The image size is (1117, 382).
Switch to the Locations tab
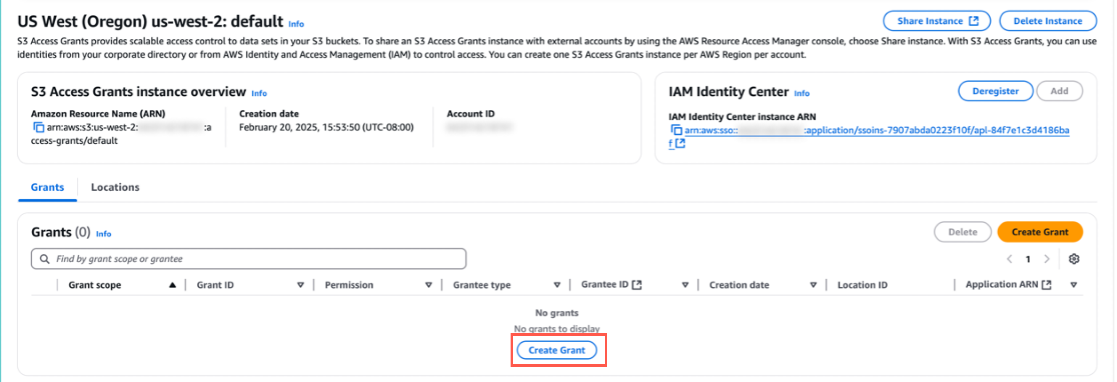(x=115, y=187)
